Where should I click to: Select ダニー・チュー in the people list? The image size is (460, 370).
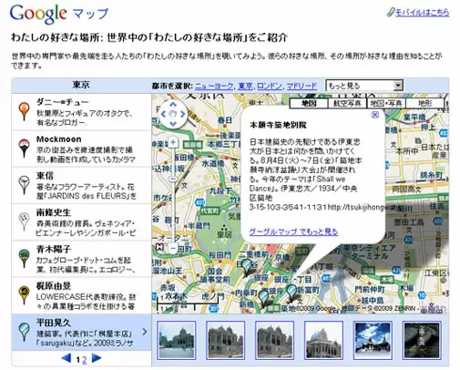coord(81,112)
